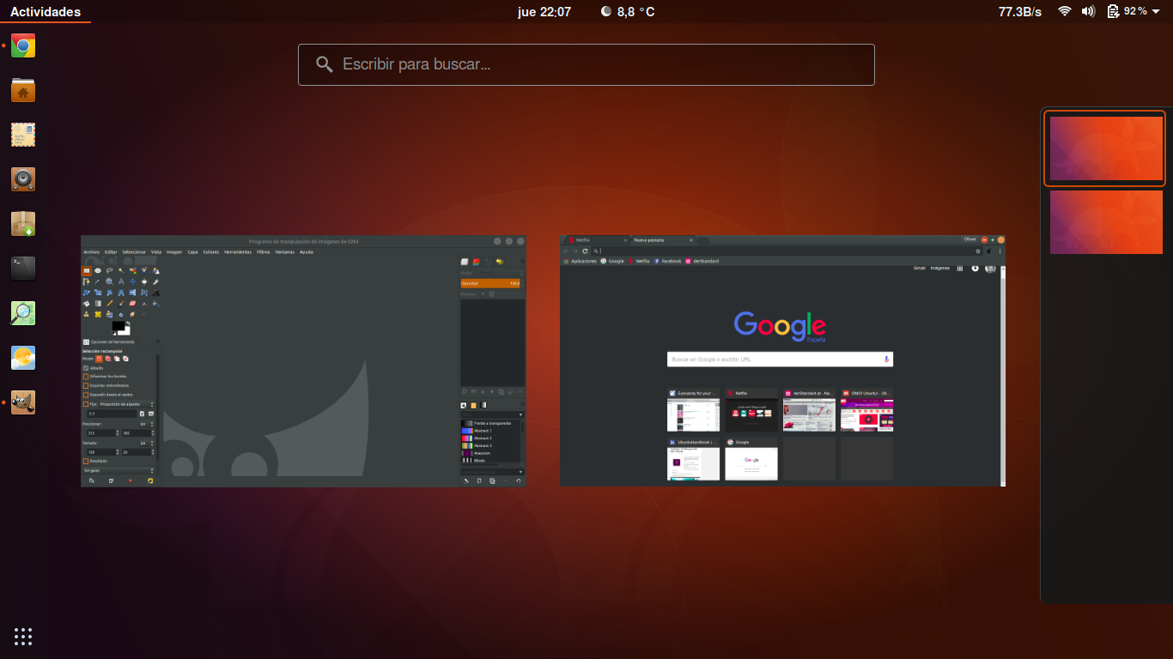This screenshot has width=1173, height=659.
Task: Click the Wi-Fi icon in top bar
Action: [1065, 11]
